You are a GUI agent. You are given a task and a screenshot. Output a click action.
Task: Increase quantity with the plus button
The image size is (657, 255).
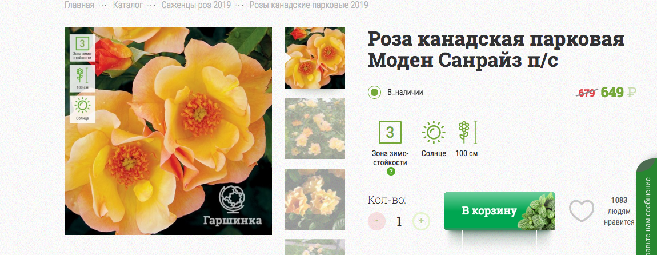coord(422,221)
